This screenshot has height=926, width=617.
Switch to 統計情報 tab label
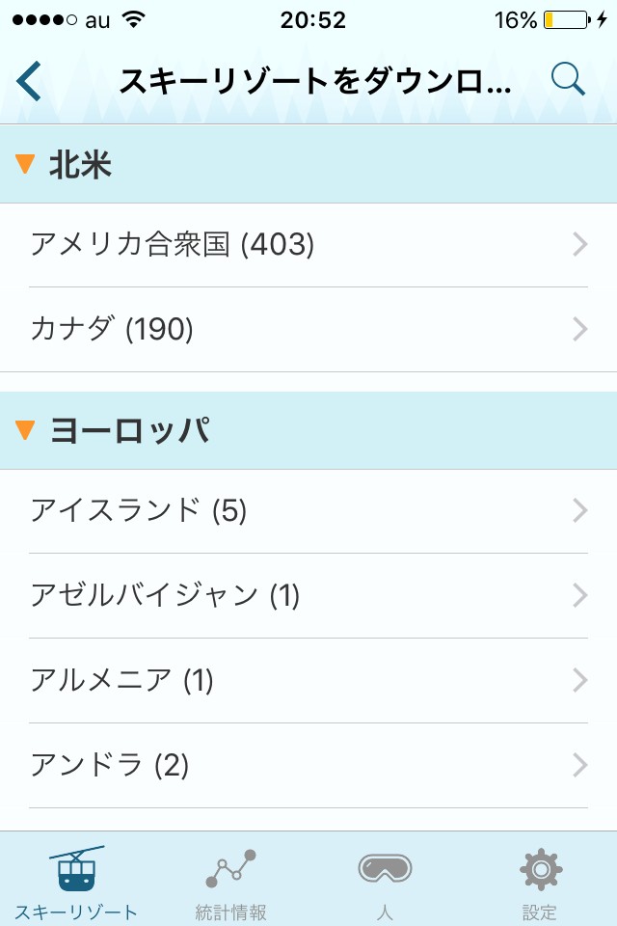230,912
